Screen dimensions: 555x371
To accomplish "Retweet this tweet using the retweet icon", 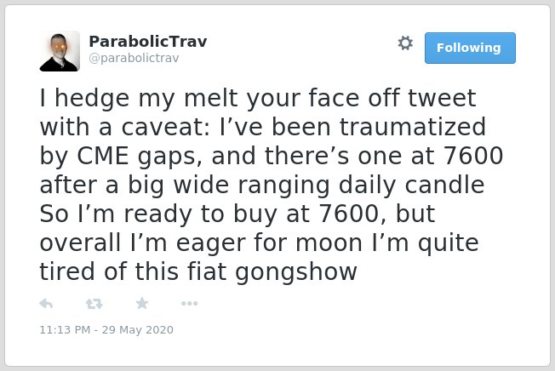I will click(94, 304).
